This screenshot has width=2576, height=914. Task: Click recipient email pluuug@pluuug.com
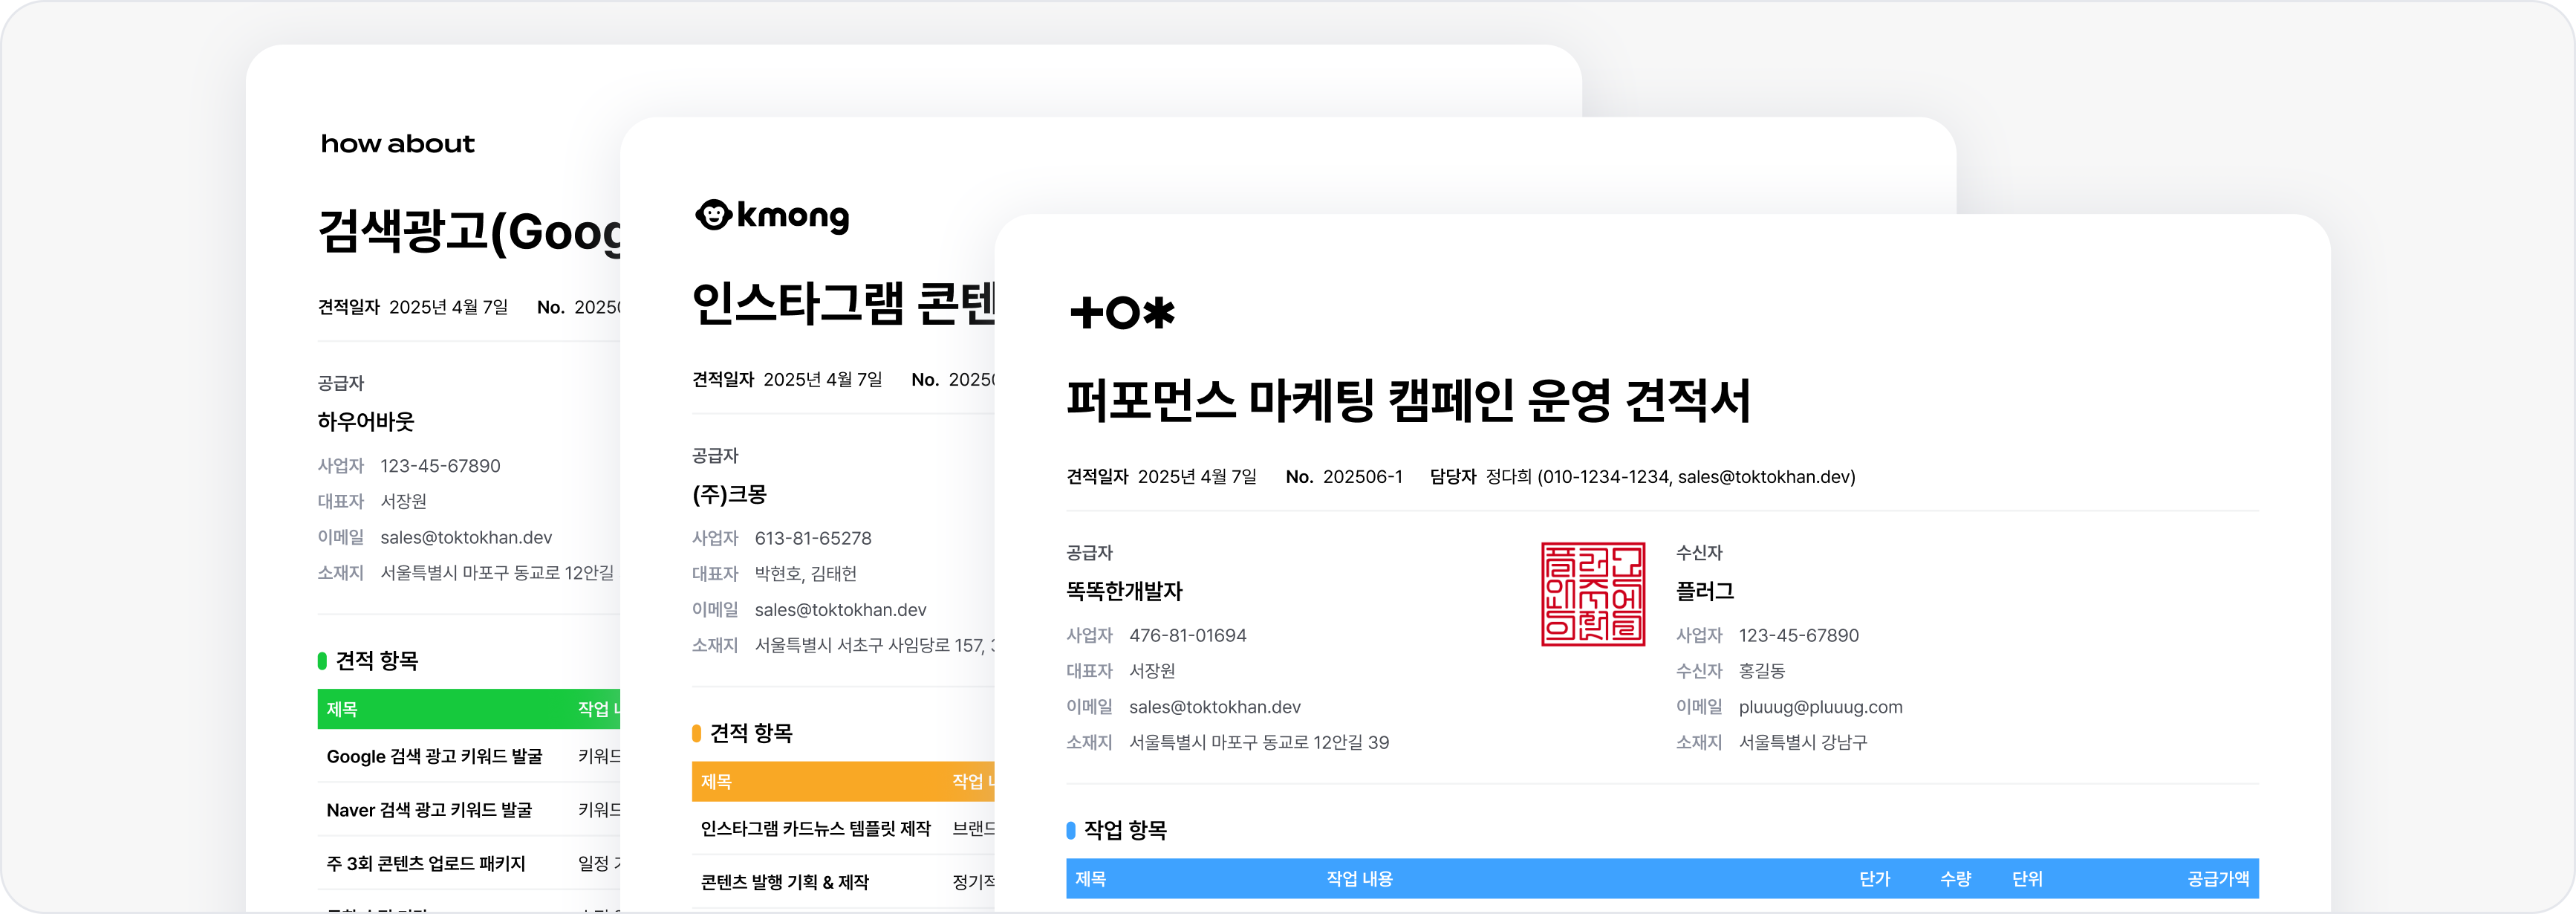click(1820, 707)
